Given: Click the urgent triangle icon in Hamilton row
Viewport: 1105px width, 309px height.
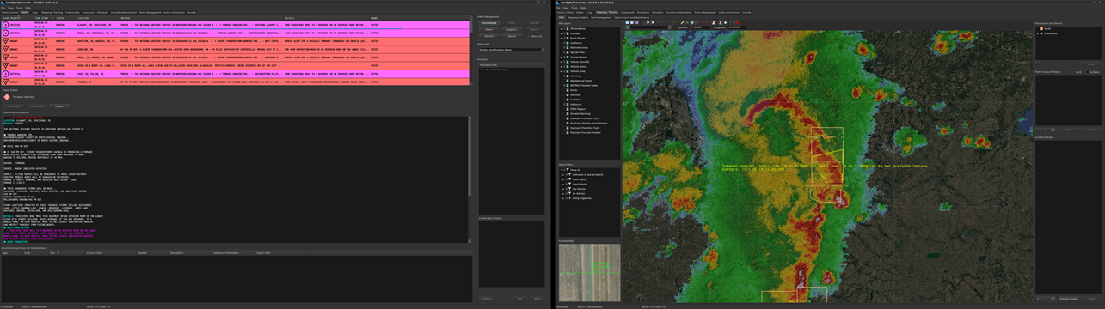Looking at the screenshot, I should [5, 40].
